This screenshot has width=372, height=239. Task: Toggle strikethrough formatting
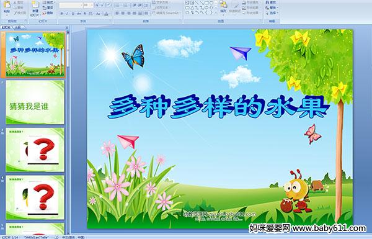(79, 14)
